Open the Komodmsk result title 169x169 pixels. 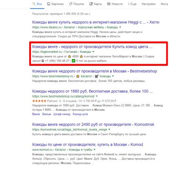coord(93,125)
